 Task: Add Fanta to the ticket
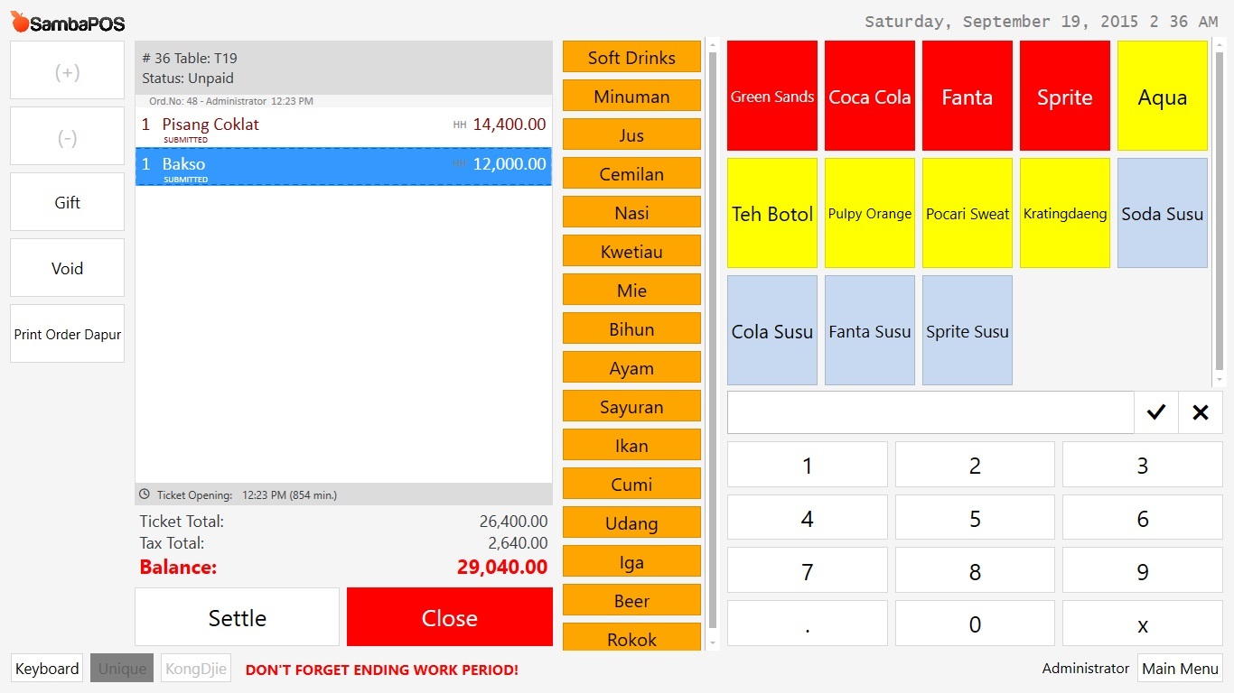coord(968,96)
